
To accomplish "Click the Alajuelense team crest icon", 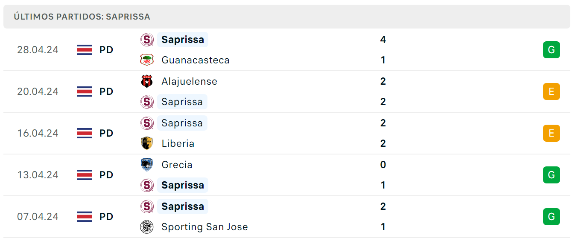I will 147,81.
